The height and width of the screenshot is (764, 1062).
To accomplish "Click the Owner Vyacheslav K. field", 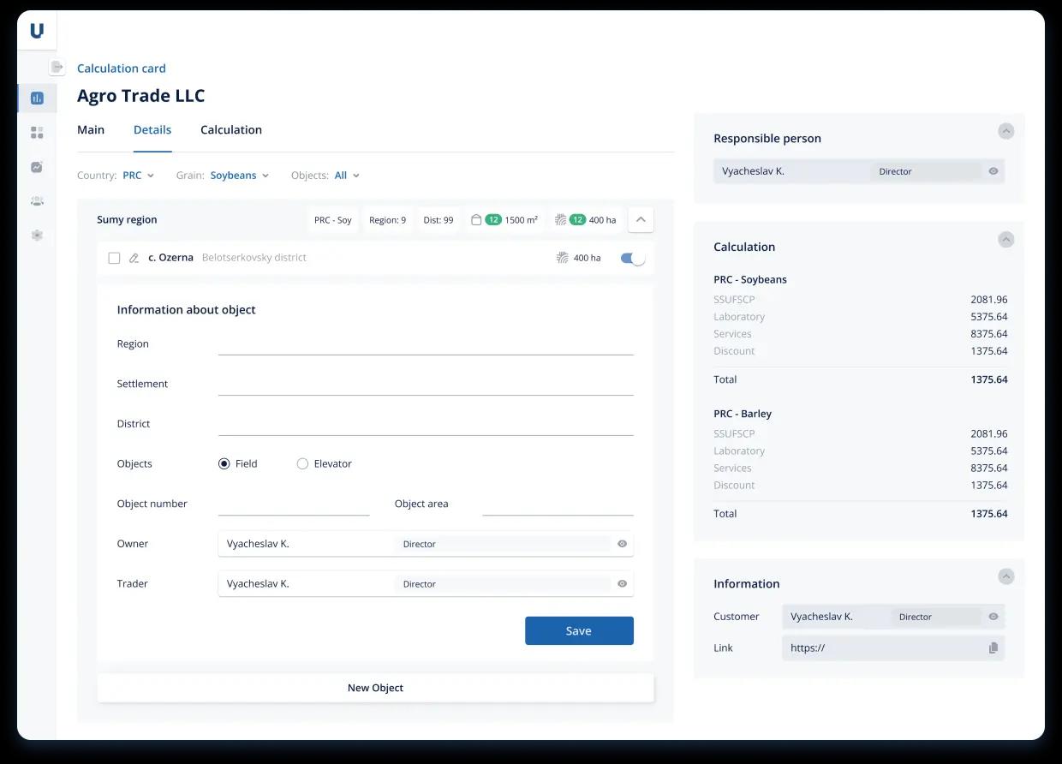I will click(x=426, y=544).
